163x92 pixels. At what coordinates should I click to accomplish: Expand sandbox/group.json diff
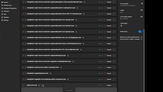(x=23, y=55)
